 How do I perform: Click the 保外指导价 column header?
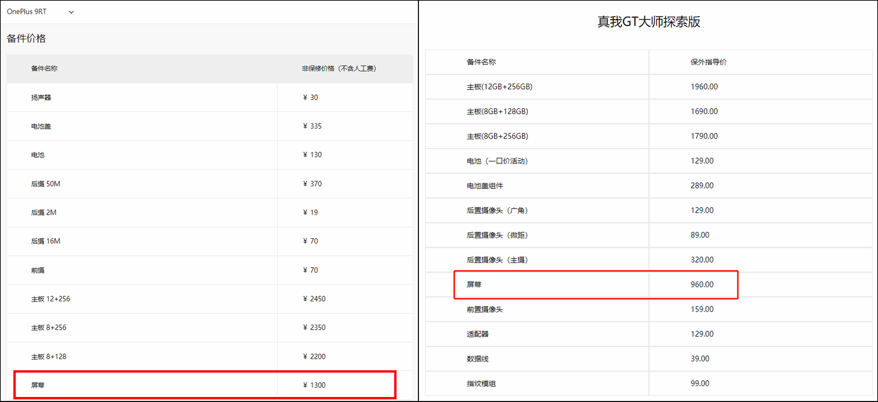(x=708, y=62)
